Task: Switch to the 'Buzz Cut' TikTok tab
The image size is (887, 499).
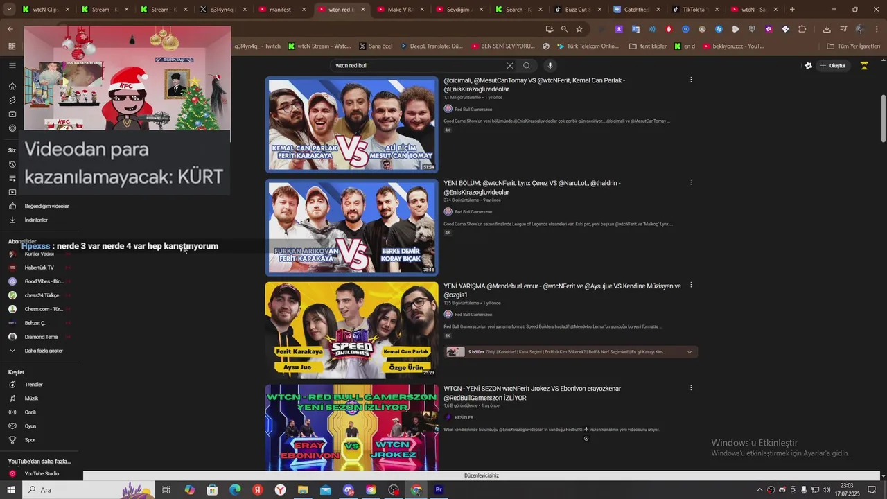Action: [x=578, y=10]
